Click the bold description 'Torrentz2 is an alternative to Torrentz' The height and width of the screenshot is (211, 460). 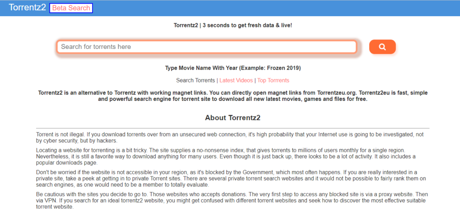click(x=233, y=96)
